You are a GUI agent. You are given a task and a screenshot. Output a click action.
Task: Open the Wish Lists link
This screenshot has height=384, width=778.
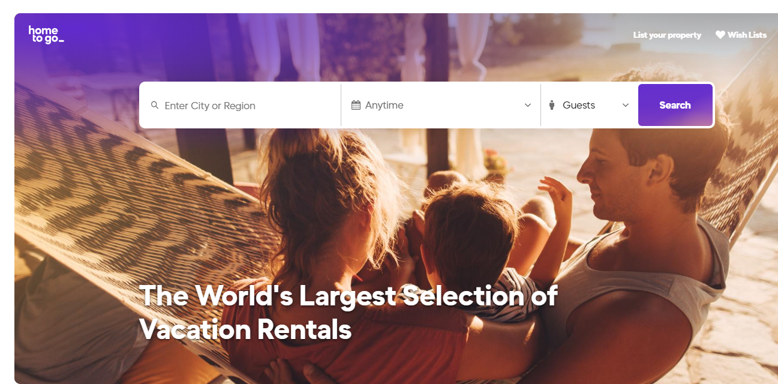tap(741, 35)
